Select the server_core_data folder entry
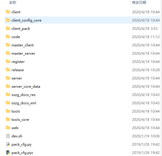This screenshot has width=162, height=156. [82, 87]
